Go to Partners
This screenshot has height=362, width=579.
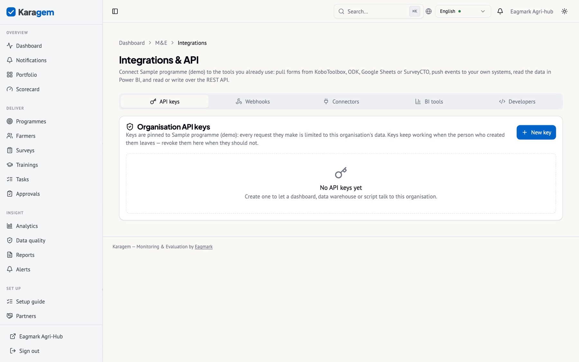51,316
